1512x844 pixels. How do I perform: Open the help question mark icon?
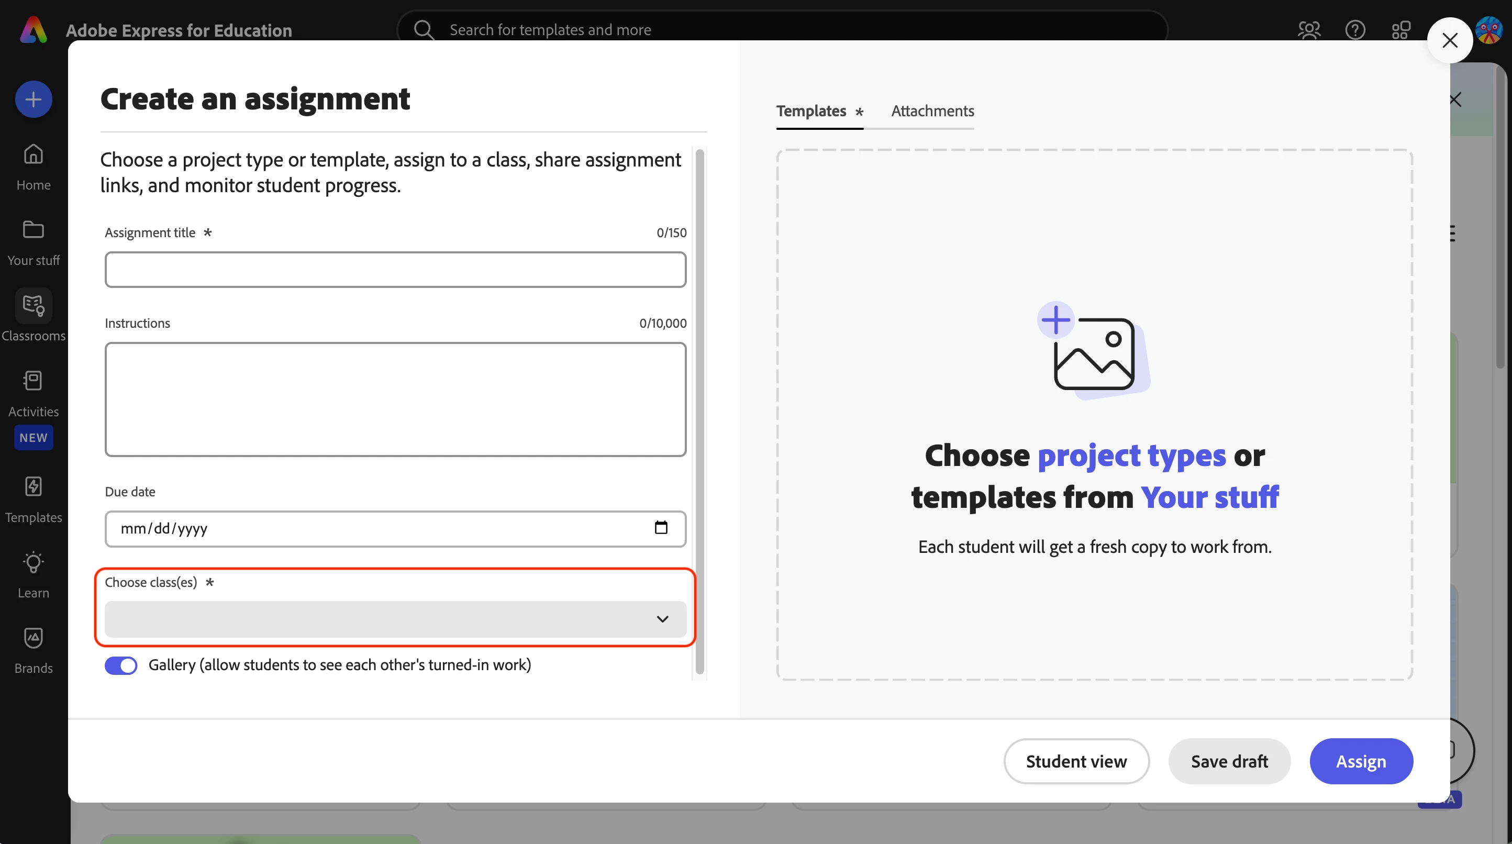click(x=1355, y=29)
